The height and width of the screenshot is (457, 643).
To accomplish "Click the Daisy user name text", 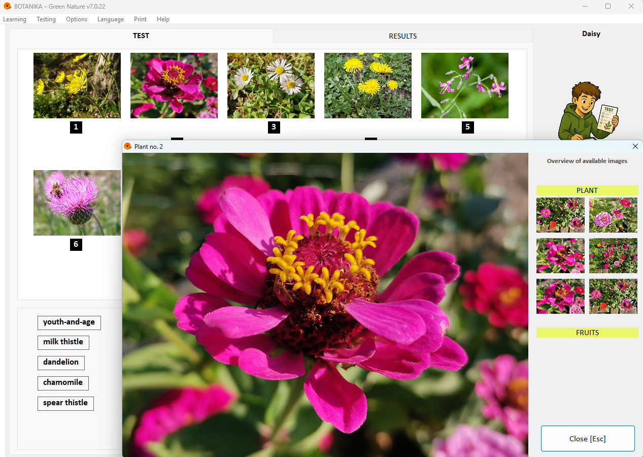I will 591,34.
